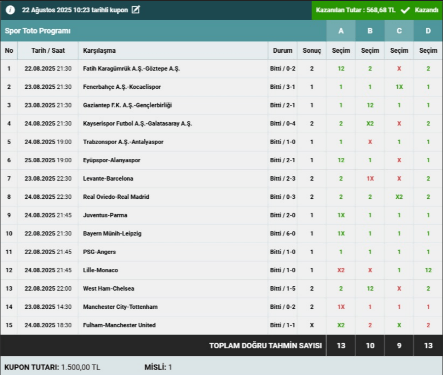The image size is (443, 375).
Task: Click the checkmark icon beside Kazandı
Action: 406,10
